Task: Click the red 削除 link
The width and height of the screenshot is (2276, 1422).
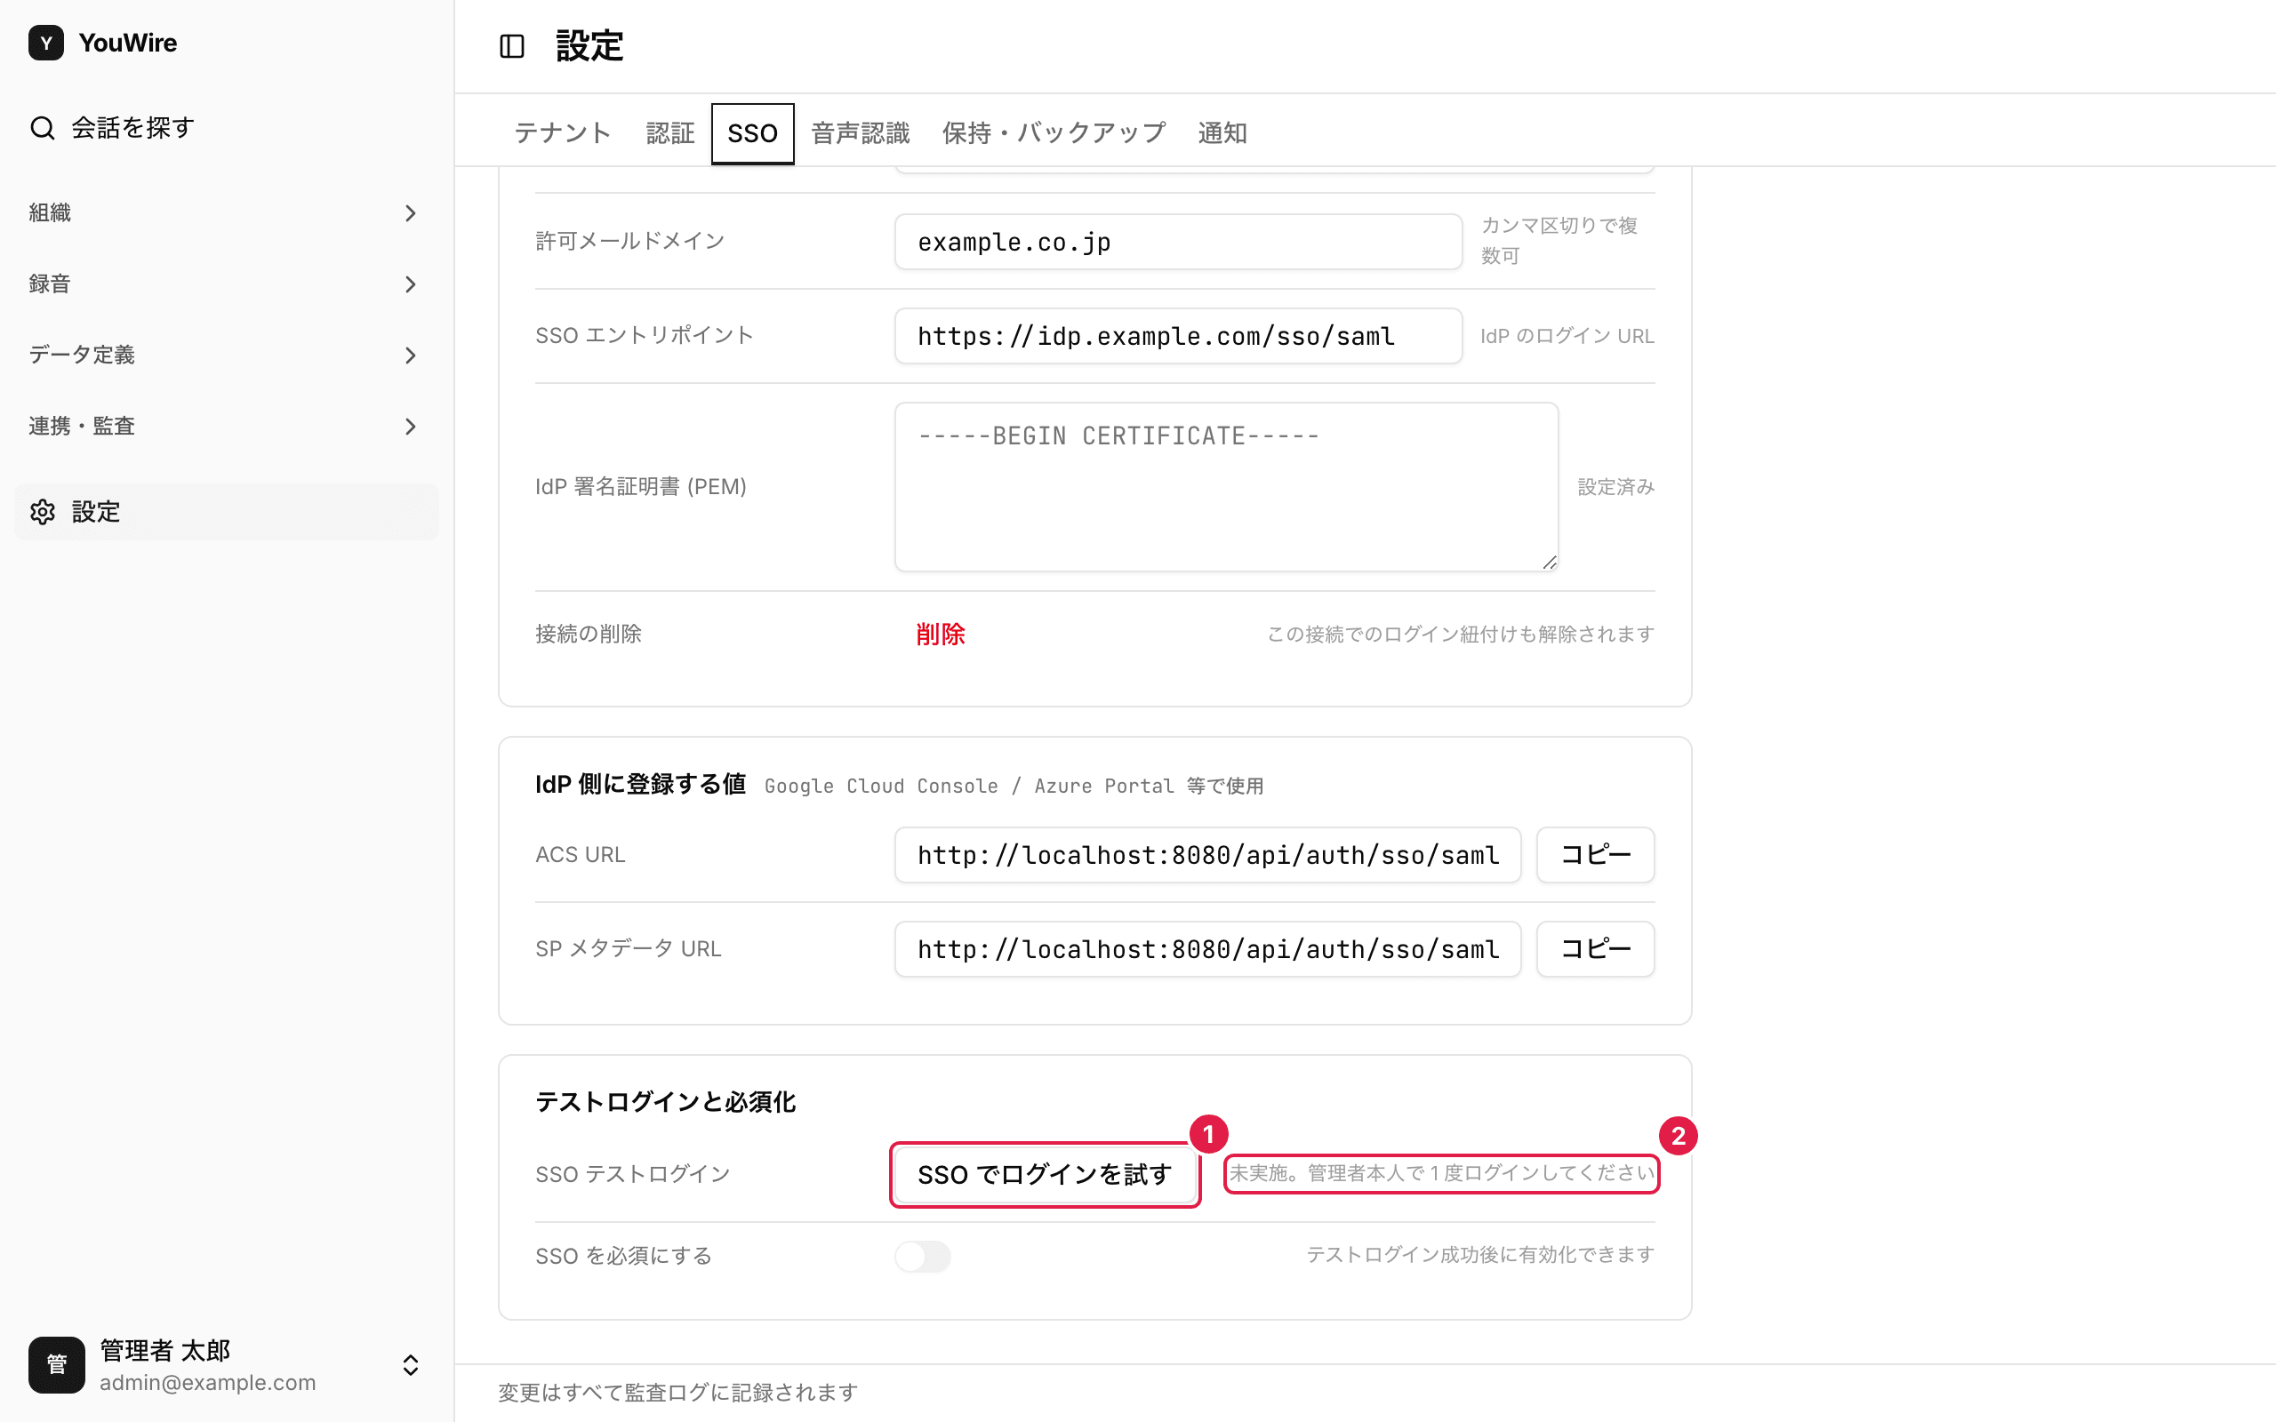Action: tap(941, 635)
